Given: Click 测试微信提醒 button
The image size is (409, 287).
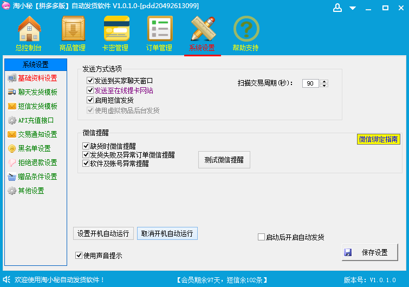Looking at the screenshot, I should pyautogui.click(x=224, y=160).
